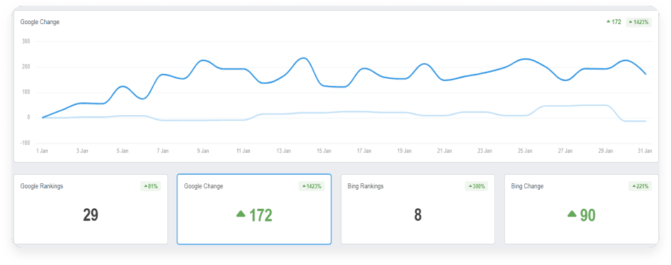Click the 81% badge on Google Rankings

(x=150, y=186)
